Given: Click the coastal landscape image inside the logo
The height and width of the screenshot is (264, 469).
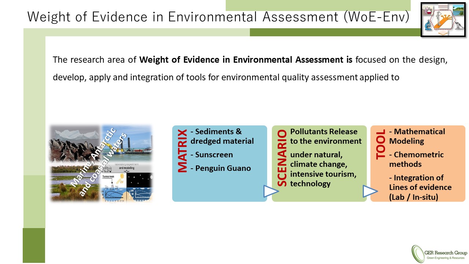Looking at the screenshot, I should (459, 11).
